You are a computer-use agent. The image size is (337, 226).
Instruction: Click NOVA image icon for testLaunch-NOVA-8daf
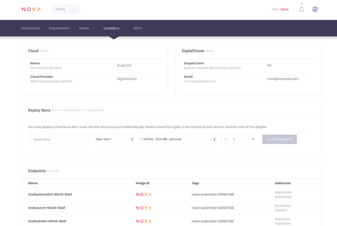point(144,208)
